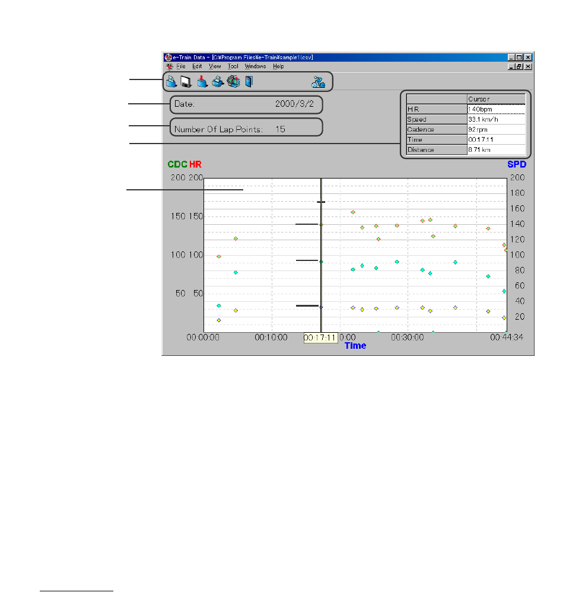Click the 00:10:00 time axis label
The height and width of the screenshot is (605, 566).
[x=271, y=337]
